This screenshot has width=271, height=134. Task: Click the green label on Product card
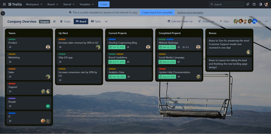(x=12, y=39)
